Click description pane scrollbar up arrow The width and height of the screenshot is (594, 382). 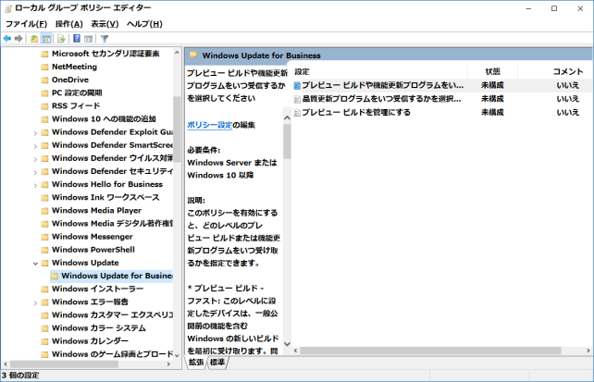[287, 117]
